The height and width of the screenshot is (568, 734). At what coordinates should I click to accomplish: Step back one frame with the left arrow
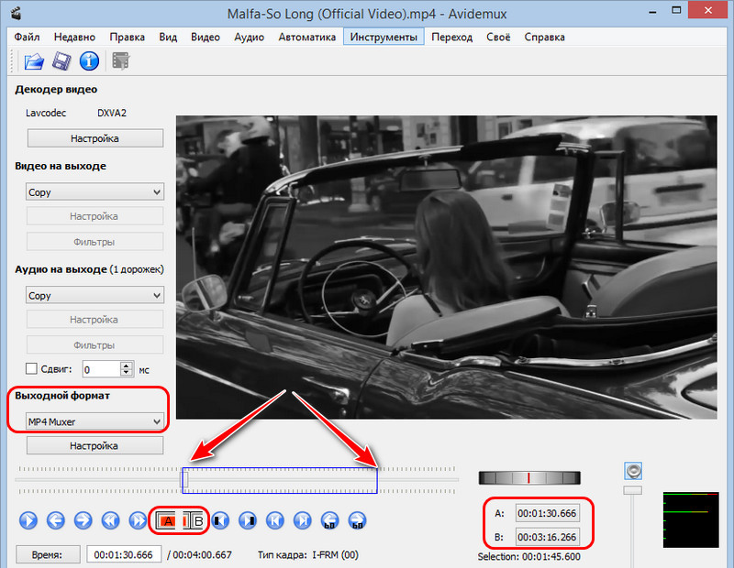pyautogui.click(x=56, y=520)
